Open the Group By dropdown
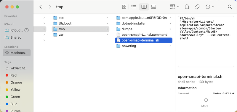237x112 pixels. pos(174,7)
